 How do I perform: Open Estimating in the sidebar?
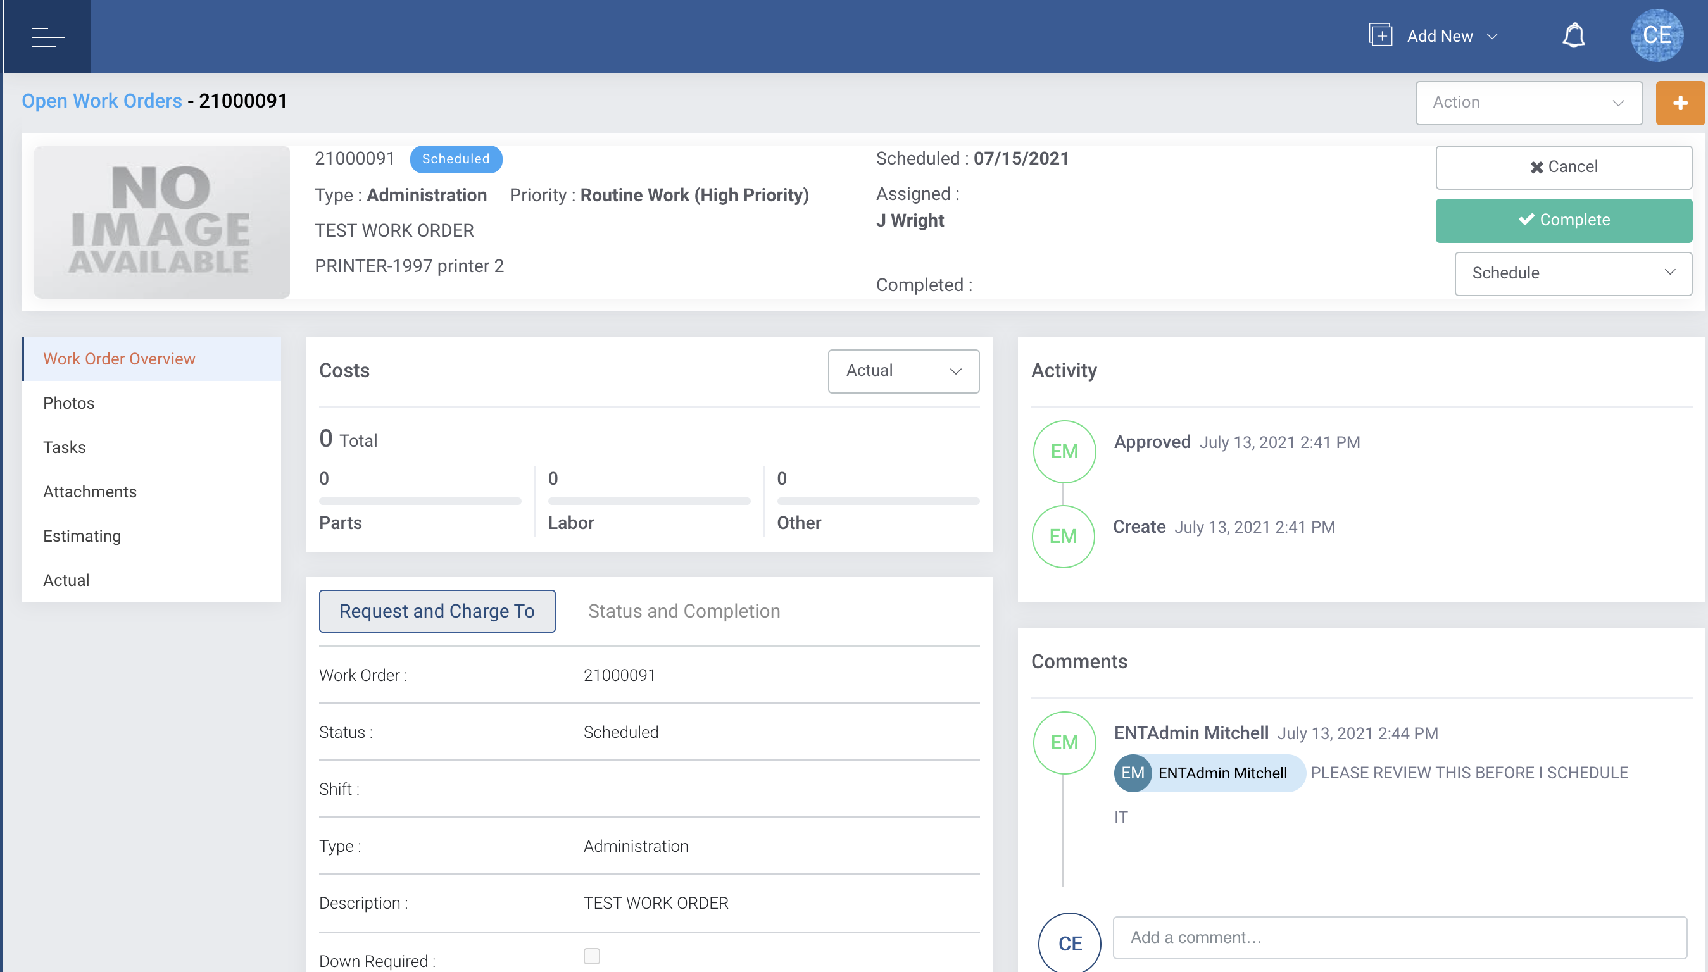[x=82, y=536]
